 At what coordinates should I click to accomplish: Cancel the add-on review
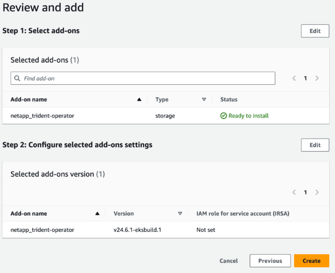click(x=228, y=261)
